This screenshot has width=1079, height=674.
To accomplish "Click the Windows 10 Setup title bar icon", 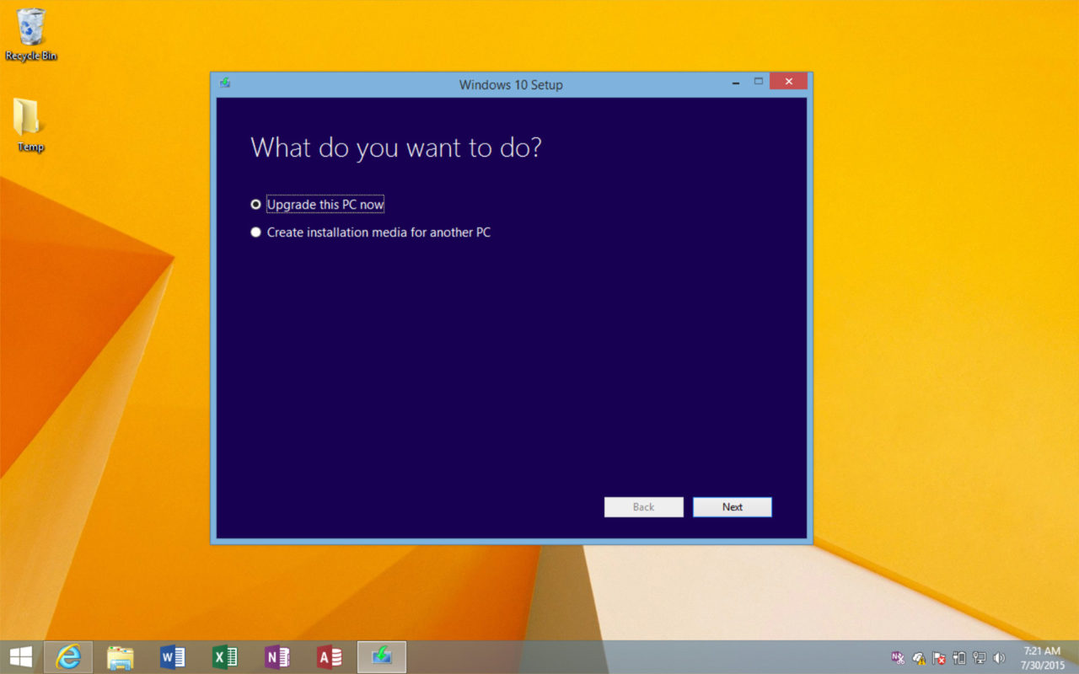I will tap(225, 83).
